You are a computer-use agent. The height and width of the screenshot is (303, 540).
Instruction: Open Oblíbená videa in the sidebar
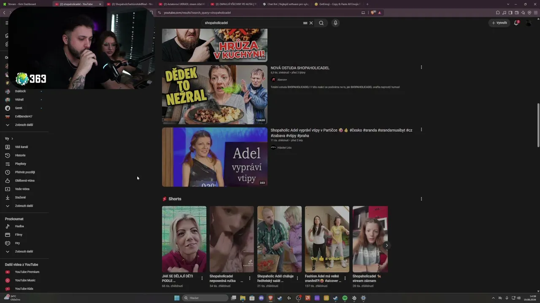tap(24, 181)
